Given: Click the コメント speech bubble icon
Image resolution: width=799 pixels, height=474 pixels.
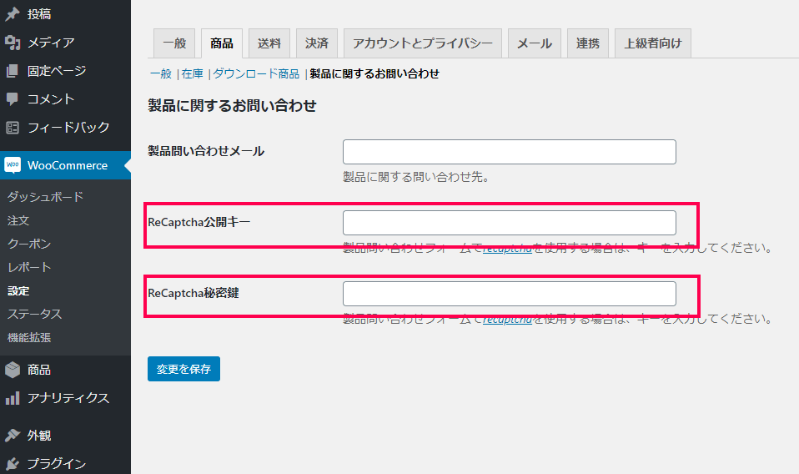Looking at the screenshot, I should (x=13, y=99).
